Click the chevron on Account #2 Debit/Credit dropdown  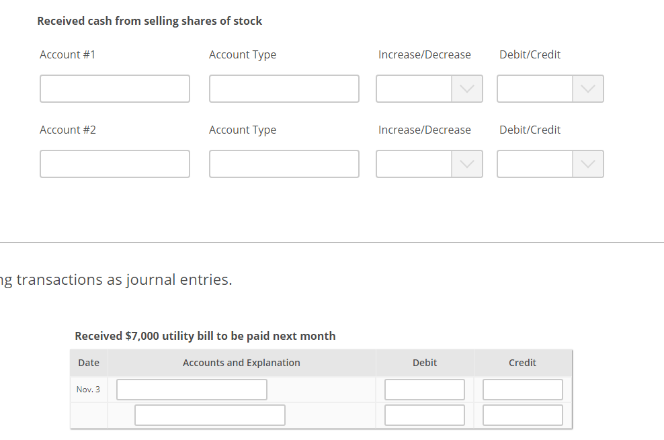tap(588, 164)
